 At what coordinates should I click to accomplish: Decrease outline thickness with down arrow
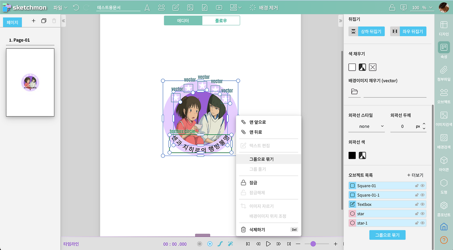tap(424, 129)
